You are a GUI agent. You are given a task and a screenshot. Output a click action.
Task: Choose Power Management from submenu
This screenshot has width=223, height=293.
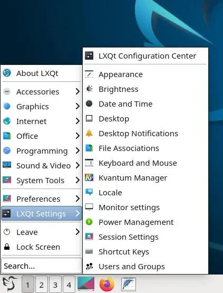pyautogui.click(x=146, y=222)
